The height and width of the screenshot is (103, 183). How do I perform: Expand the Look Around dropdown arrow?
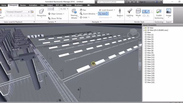pos(114,10)
